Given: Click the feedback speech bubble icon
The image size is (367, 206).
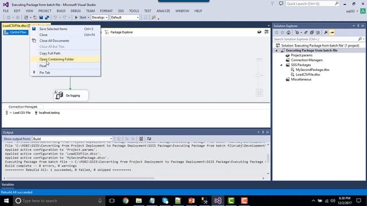Looking at the screenshot, I should coord(281,3).
